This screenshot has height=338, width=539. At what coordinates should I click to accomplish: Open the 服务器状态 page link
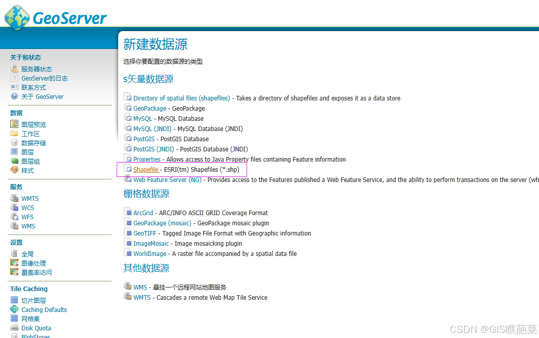(37, 69)
